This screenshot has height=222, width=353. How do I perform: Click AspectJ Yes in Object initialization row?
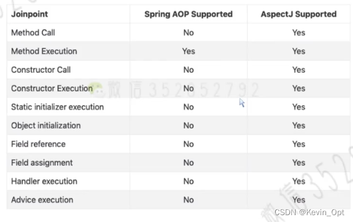tap(299, 126)
